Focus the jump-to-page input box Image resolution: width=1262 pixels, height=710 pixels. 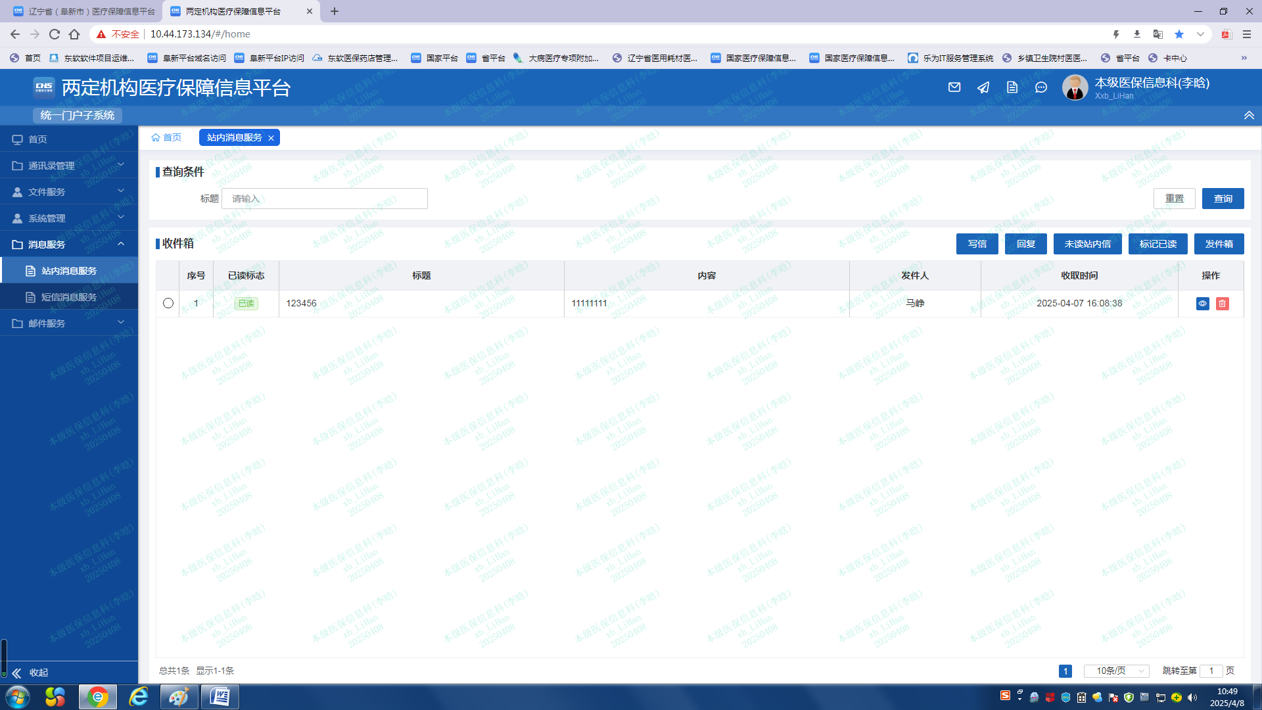coord(1211,671)
